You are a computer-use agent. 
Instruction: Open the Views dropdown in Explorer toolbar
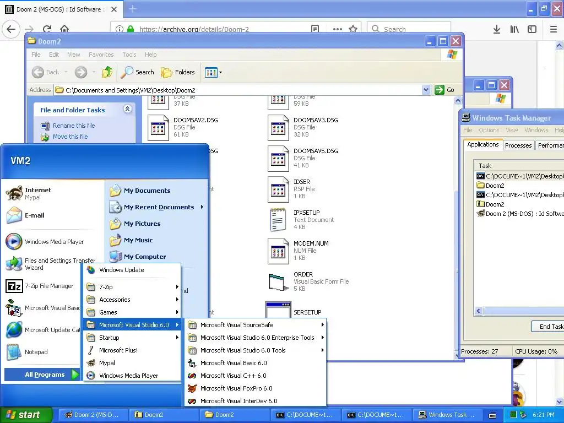click(213, 72)
